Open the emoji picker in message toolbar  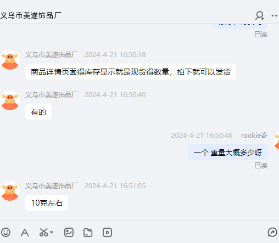(x=5, y=233)
